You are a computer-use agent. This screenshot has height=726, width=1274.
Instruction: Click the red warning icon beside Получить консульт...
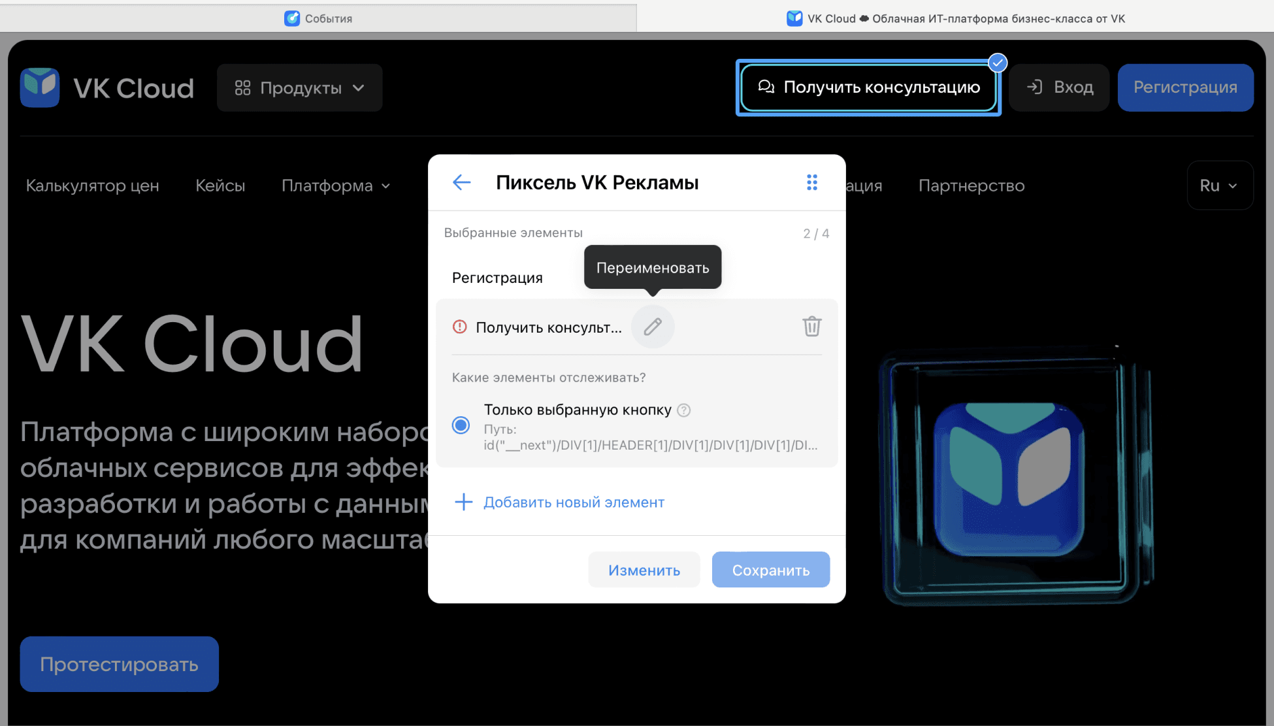pyautogui.click(x=461, y=327)
